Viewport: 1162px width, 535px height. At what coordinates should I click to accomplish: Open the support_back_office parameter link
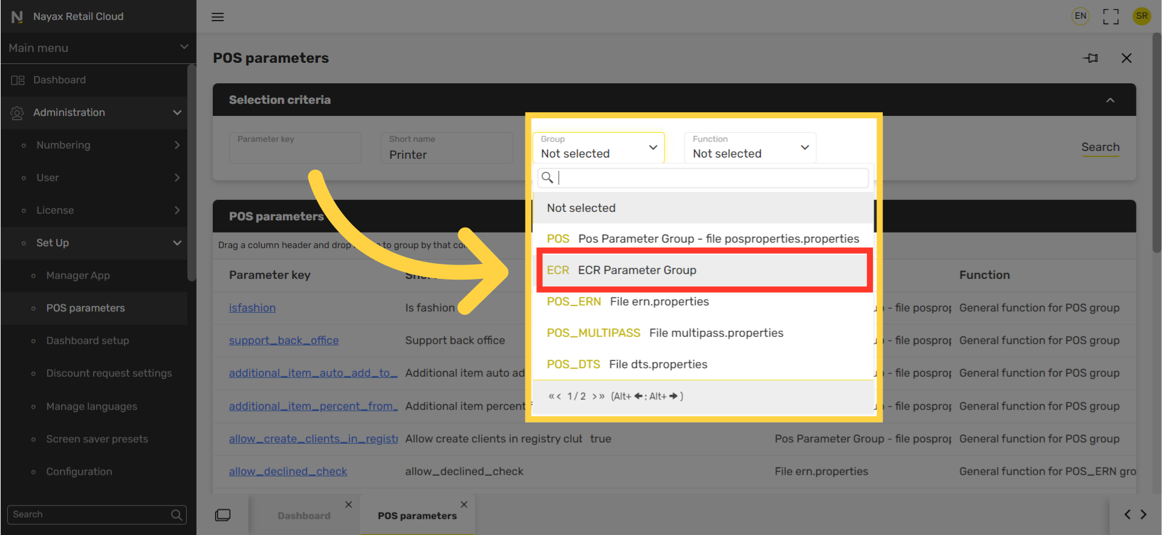coord(284,341)
